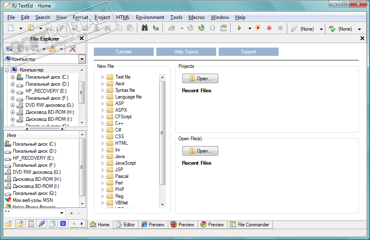Click the view mode icon in File Explorer toolbar
The image size is (370, 240).
pos(35,49)
